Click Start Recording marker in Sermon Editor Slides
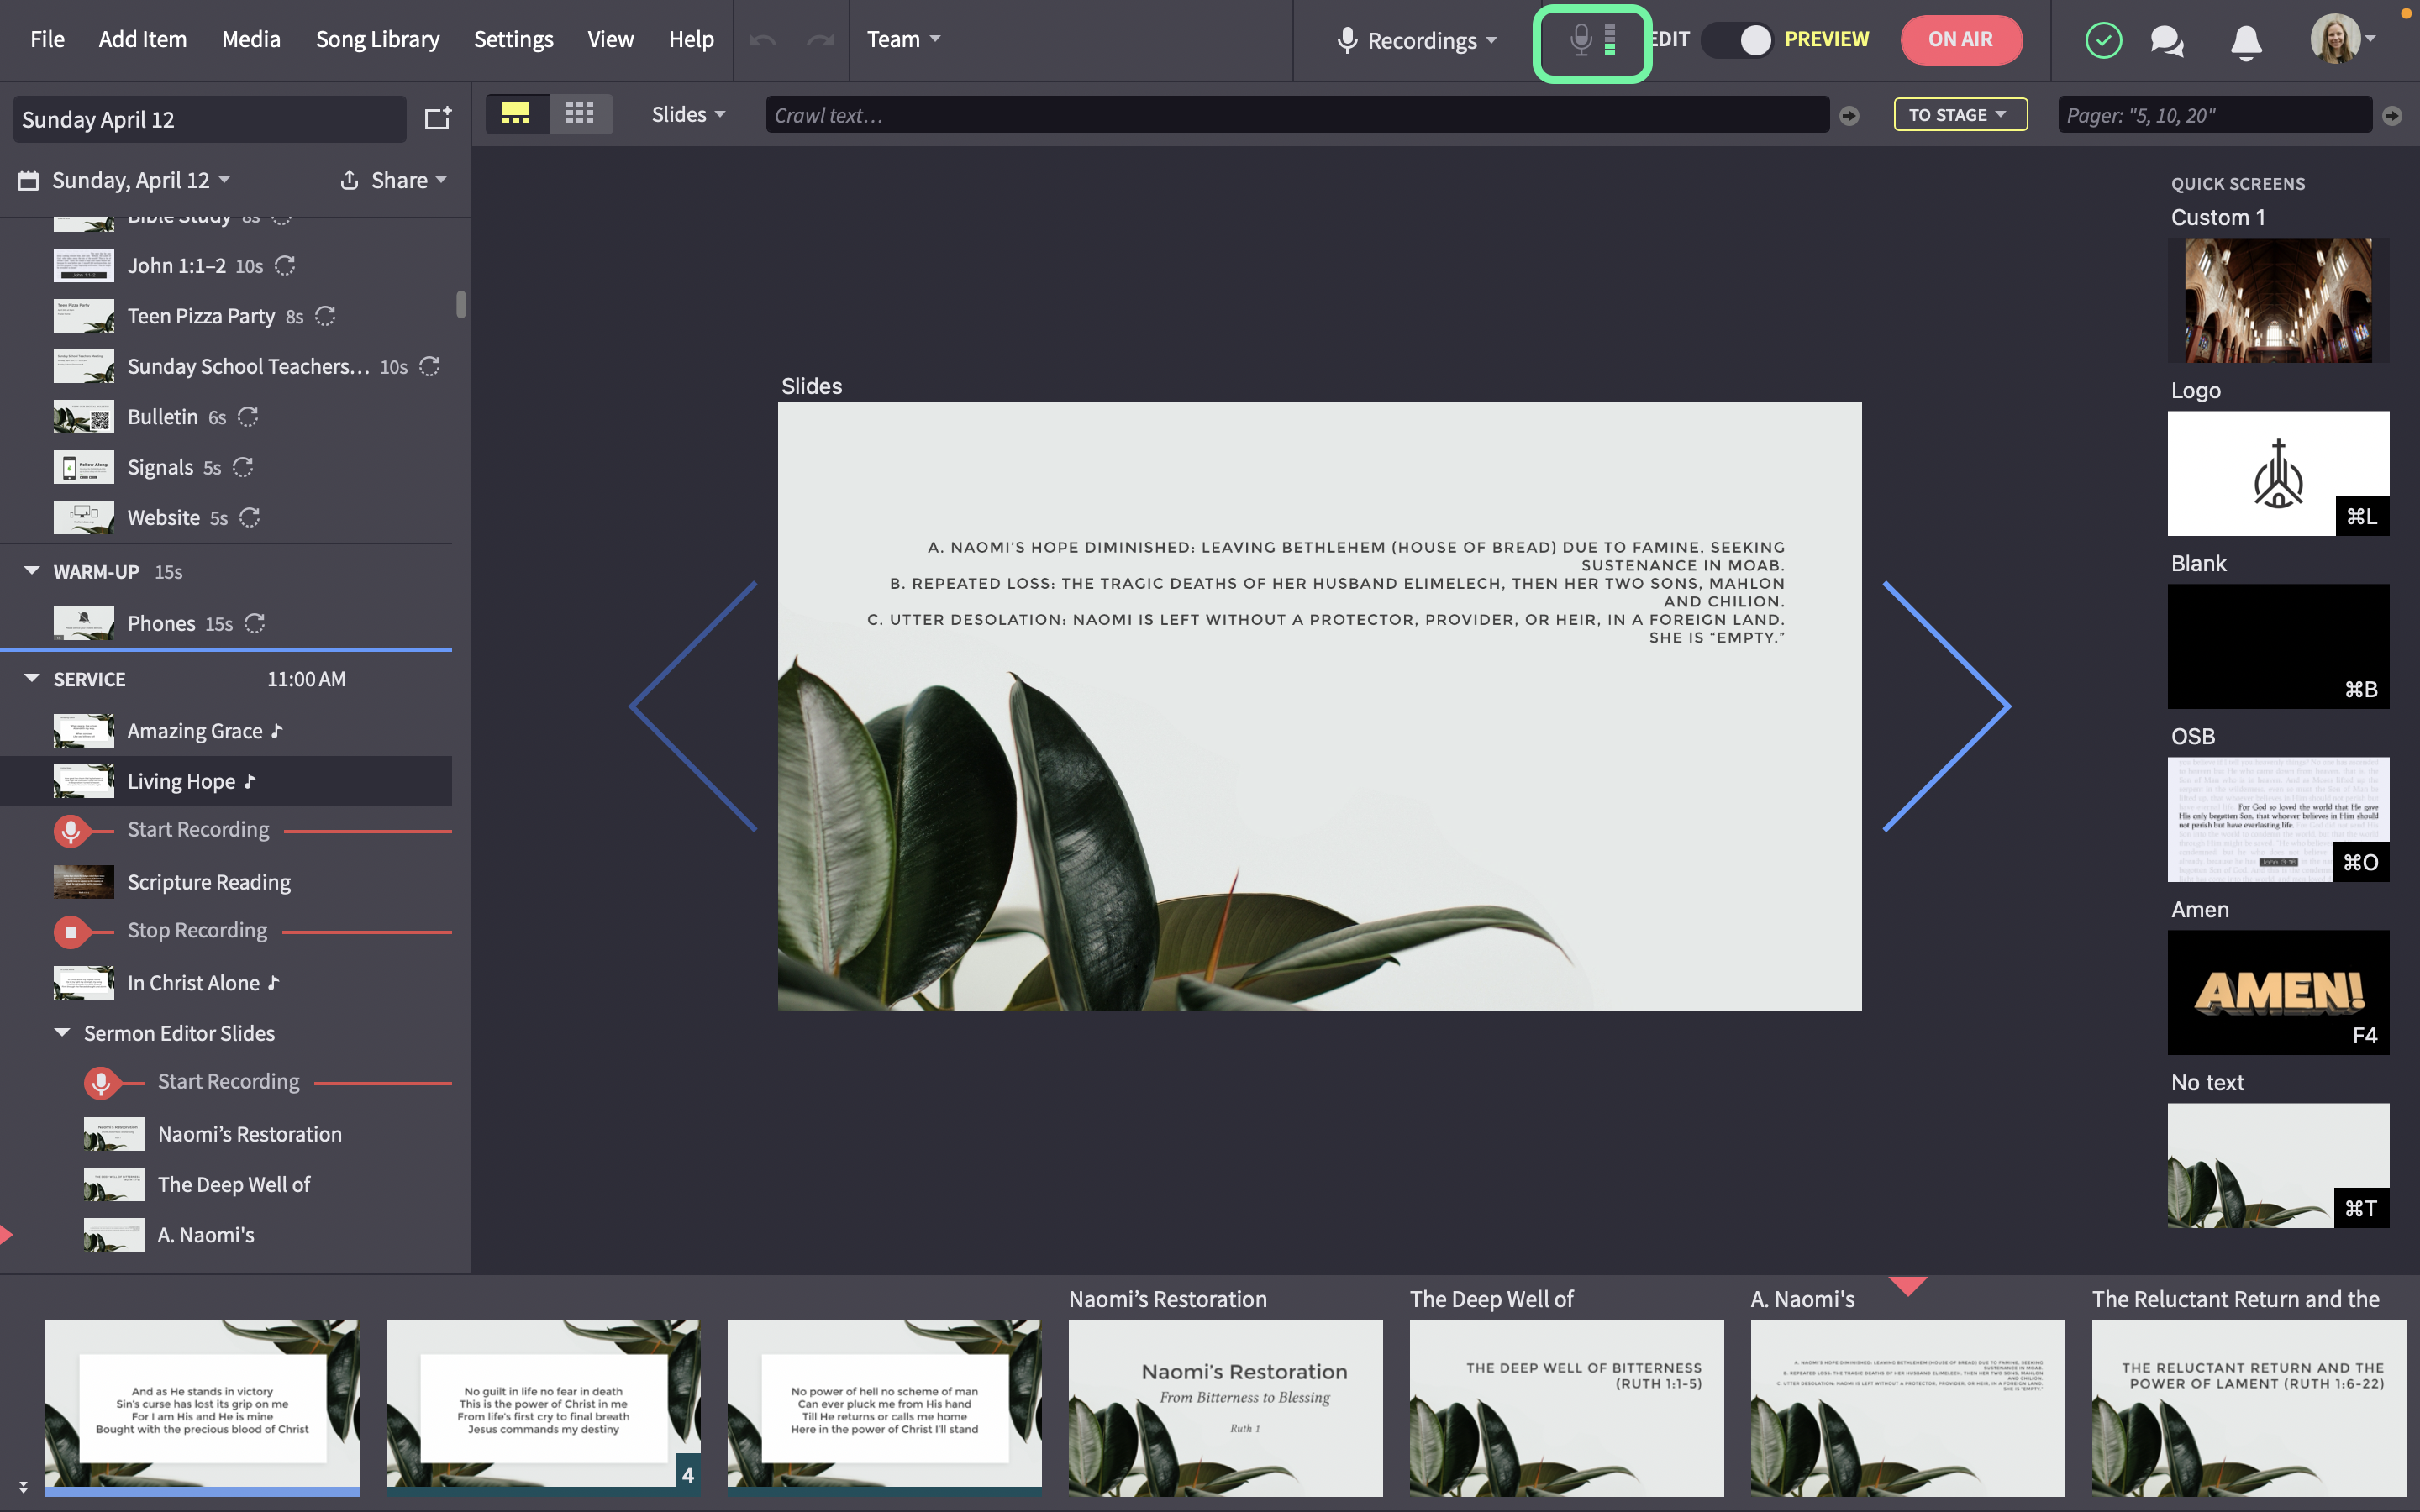Image resolution: width=2420 pixels, height=1512 pixels. pyautogui.click(x=100, y=1082)
